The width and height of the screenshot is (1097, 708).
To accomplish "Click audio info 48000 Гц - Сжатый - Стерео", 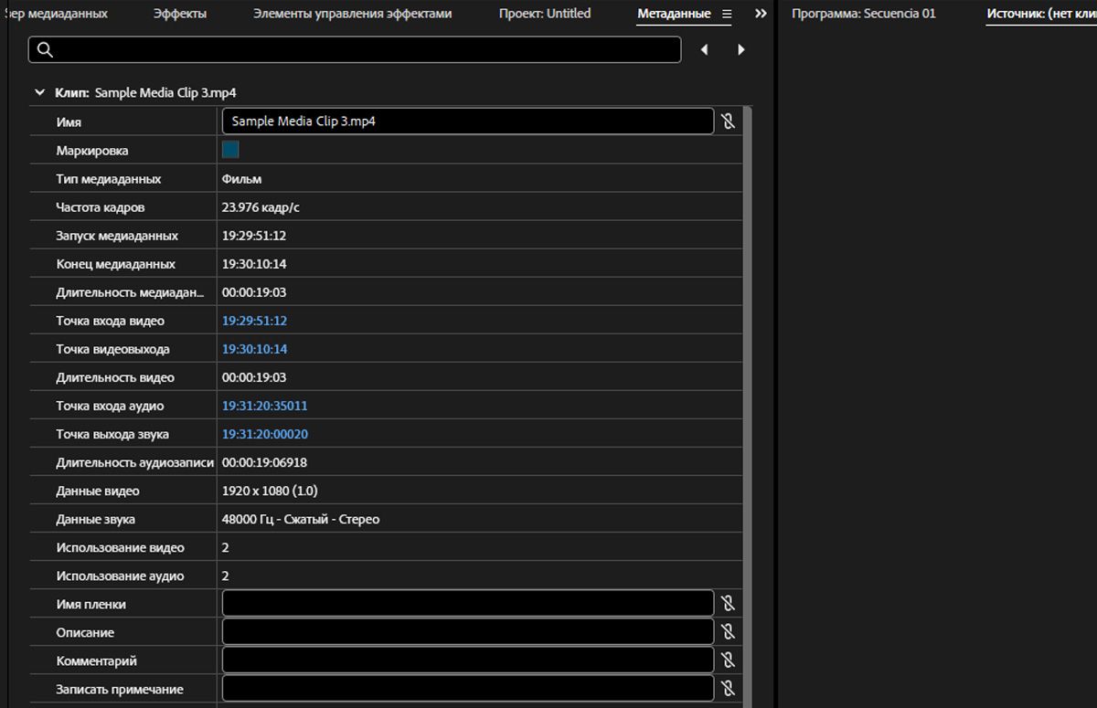I will [301, 519].
